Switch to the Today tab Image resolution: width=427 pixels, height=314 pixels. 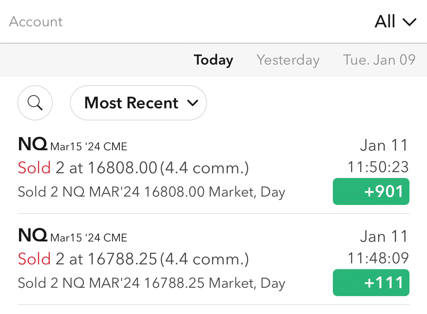click(x=213, y=60)
